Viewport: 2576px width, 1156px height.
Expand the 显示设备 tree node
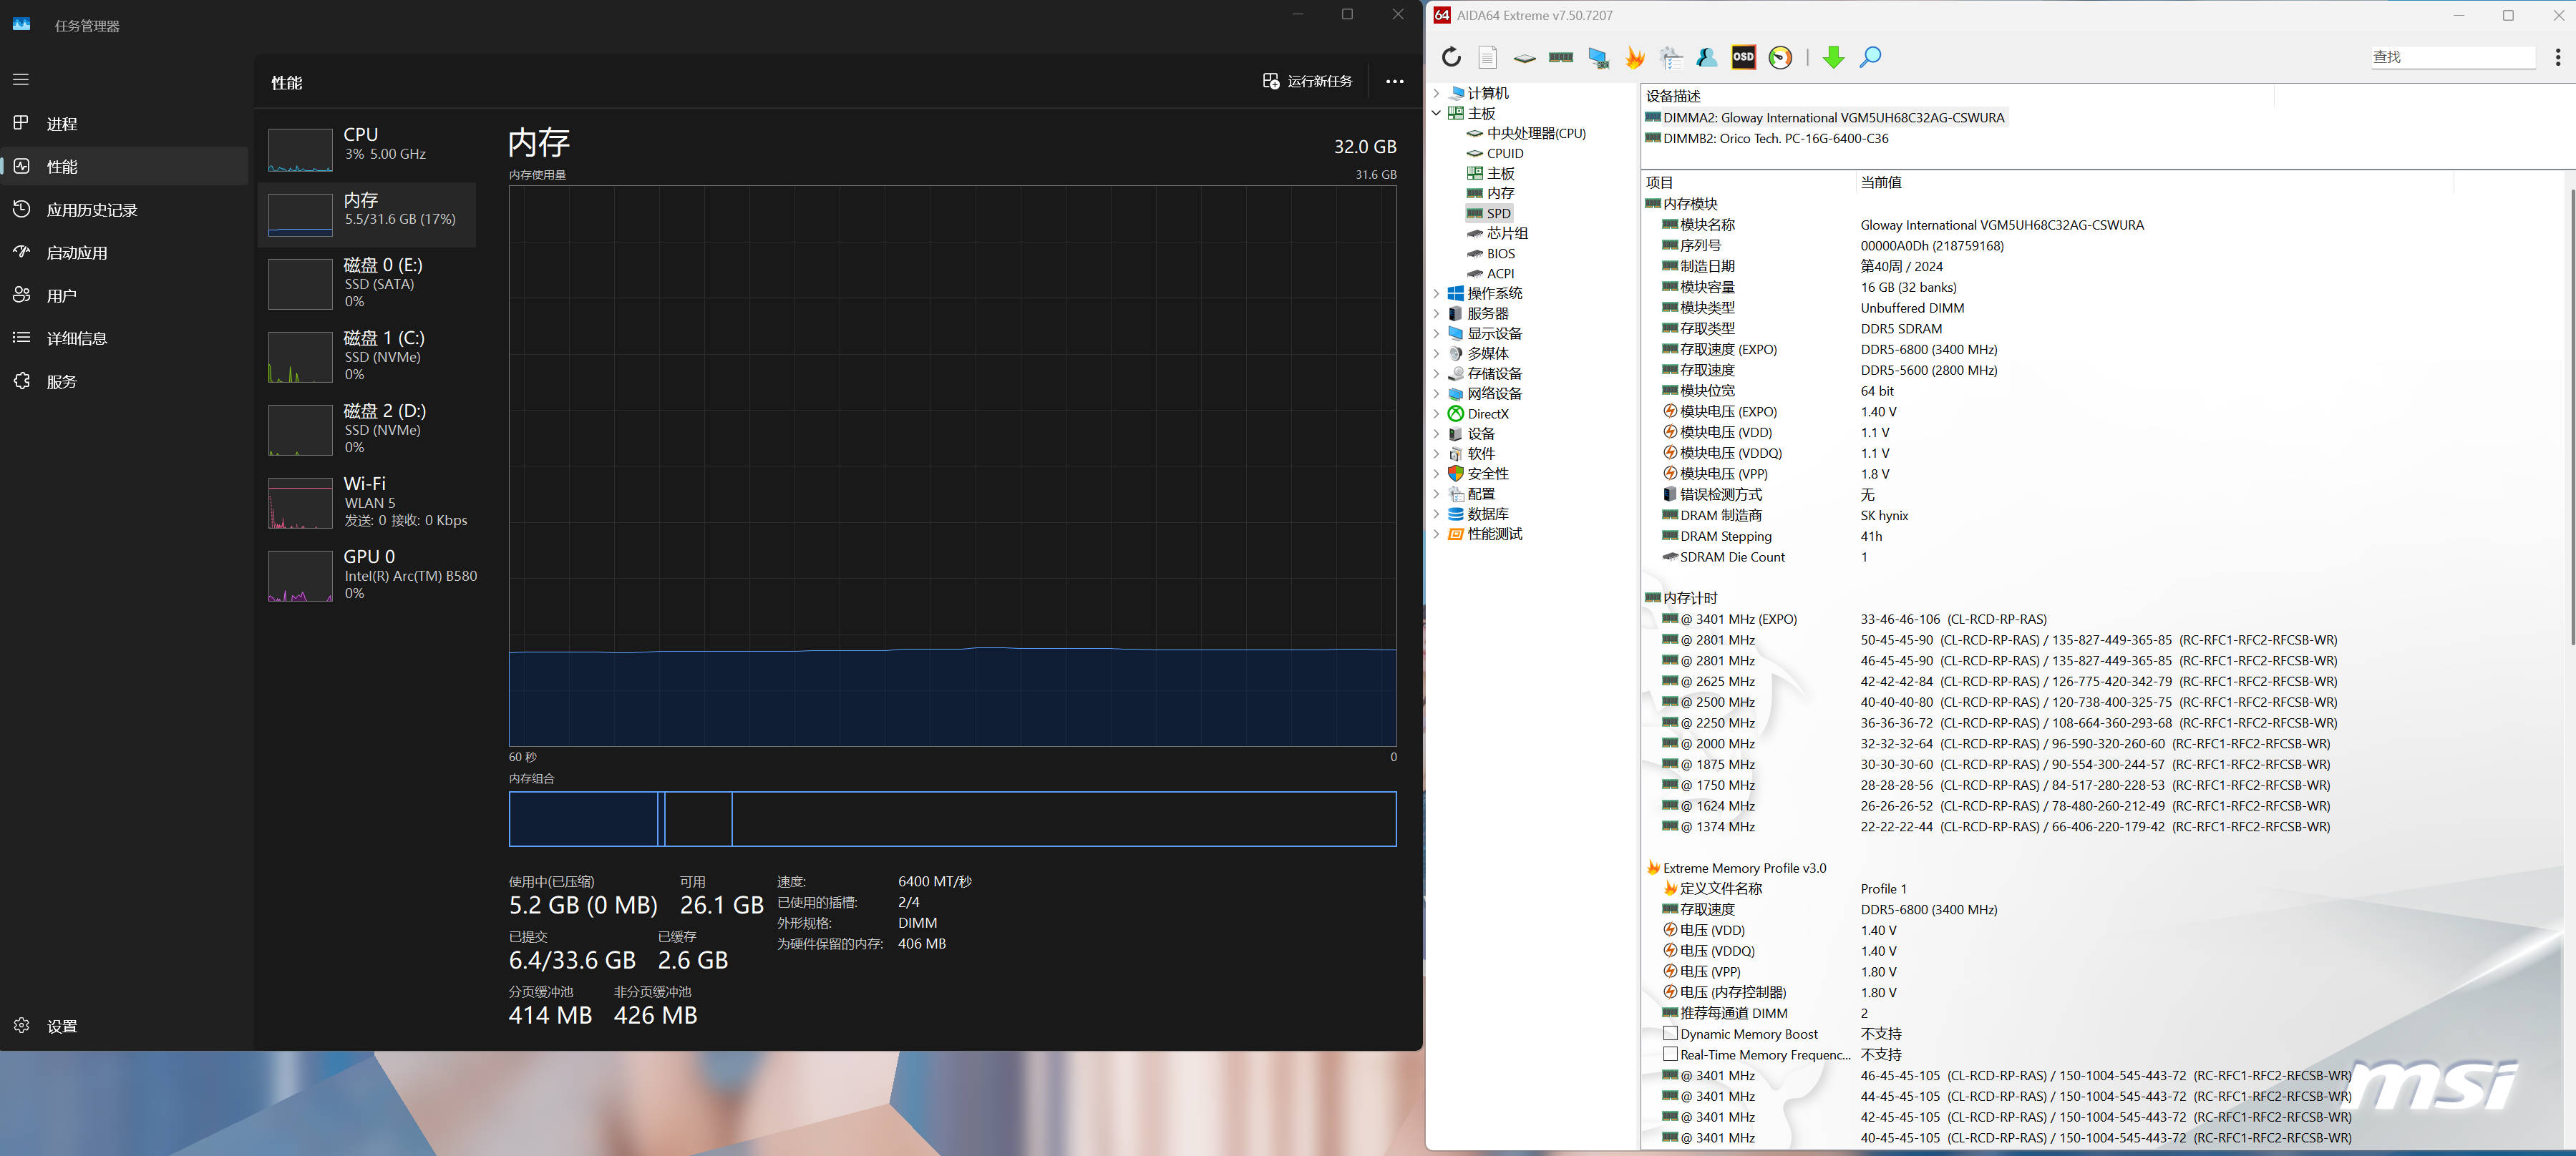1437,334
